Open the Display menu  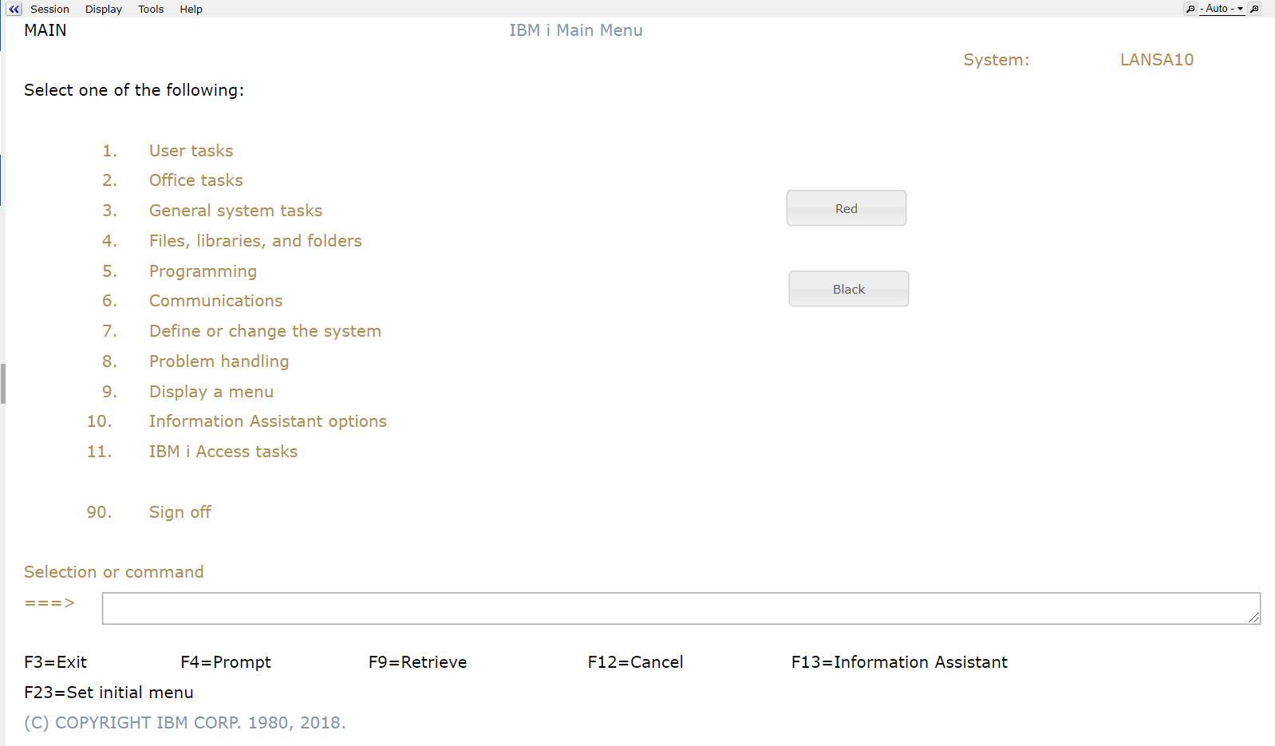[104, 9]
